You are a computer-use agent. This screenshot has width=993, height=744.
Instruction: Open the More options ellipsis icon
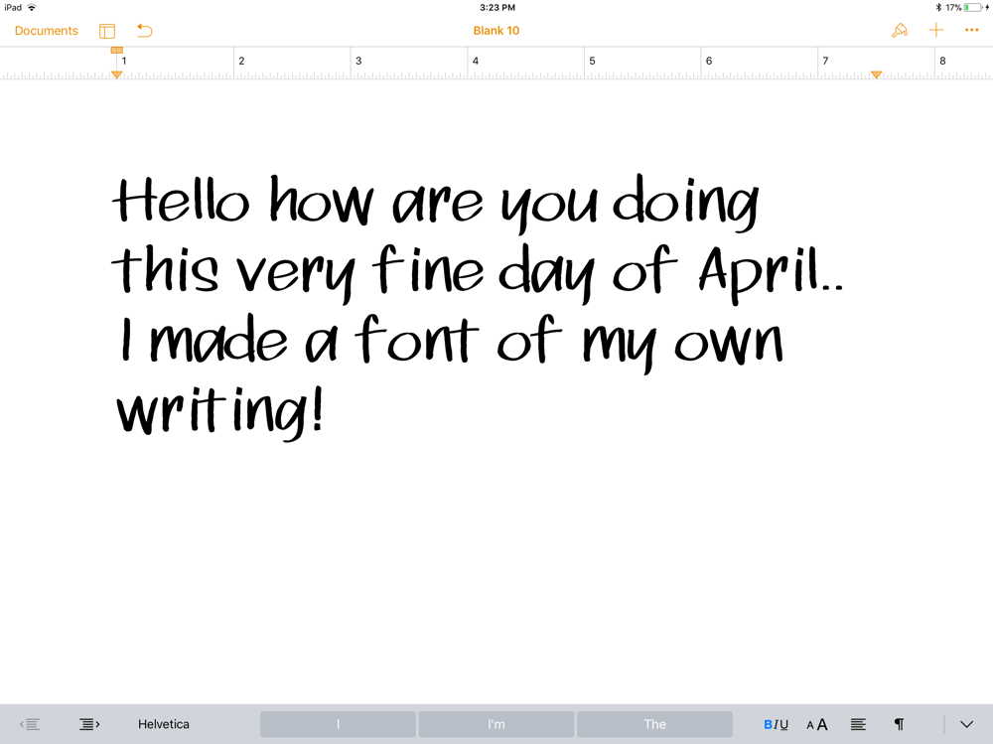[972, 30]
